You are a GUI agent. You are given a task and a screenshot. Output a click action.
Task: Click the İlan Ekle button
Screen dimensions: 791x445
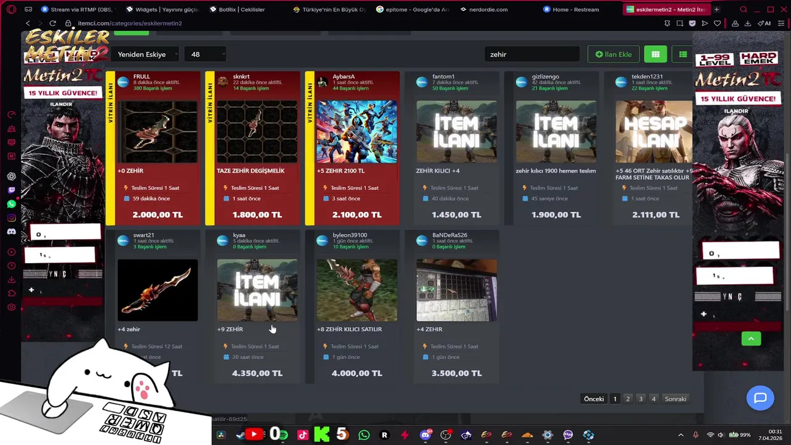tap(613, 54)
